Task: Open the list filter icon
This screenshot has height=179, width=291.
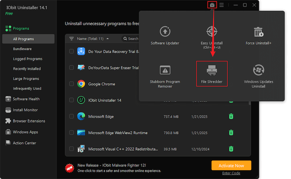Action: (x=71, y=39)
